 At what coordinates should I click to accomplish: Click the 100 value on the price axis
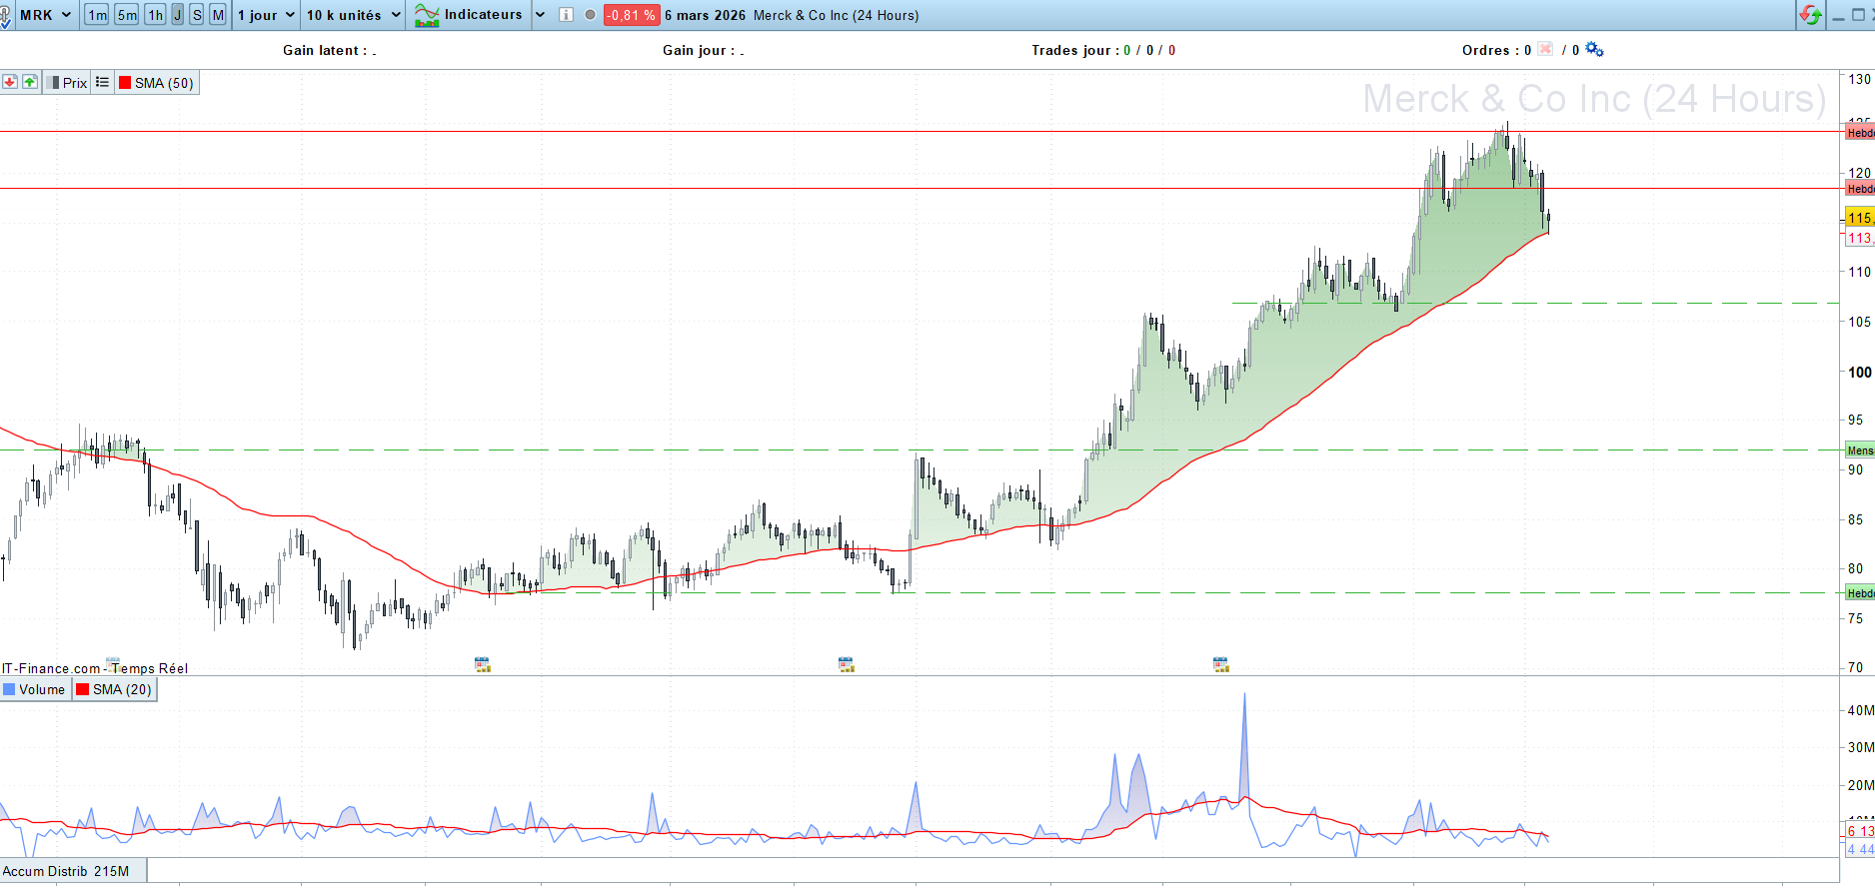pos(1860,373)
